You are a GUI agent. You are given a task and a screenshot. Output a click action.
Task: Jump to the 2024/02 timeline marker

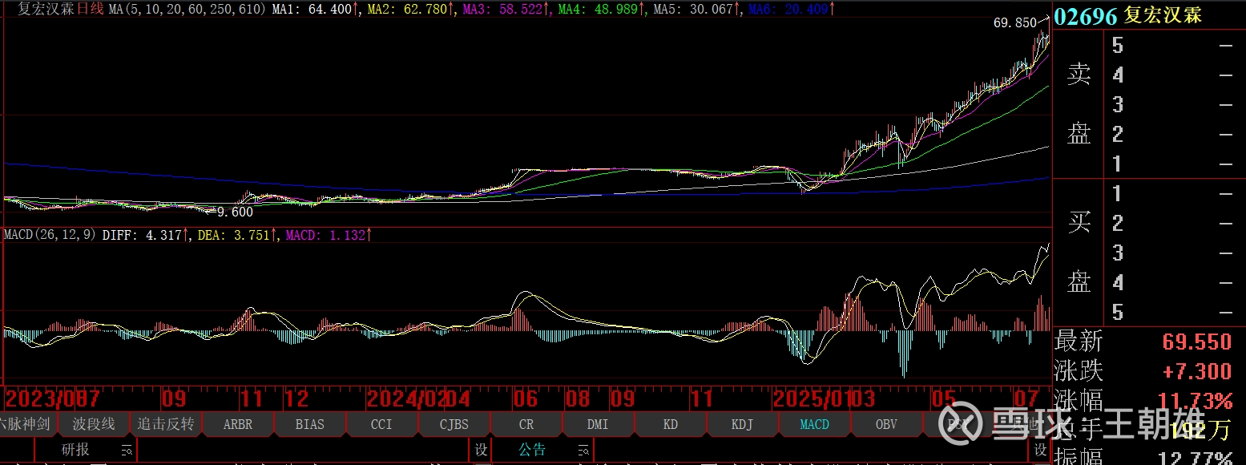point(407,399)
